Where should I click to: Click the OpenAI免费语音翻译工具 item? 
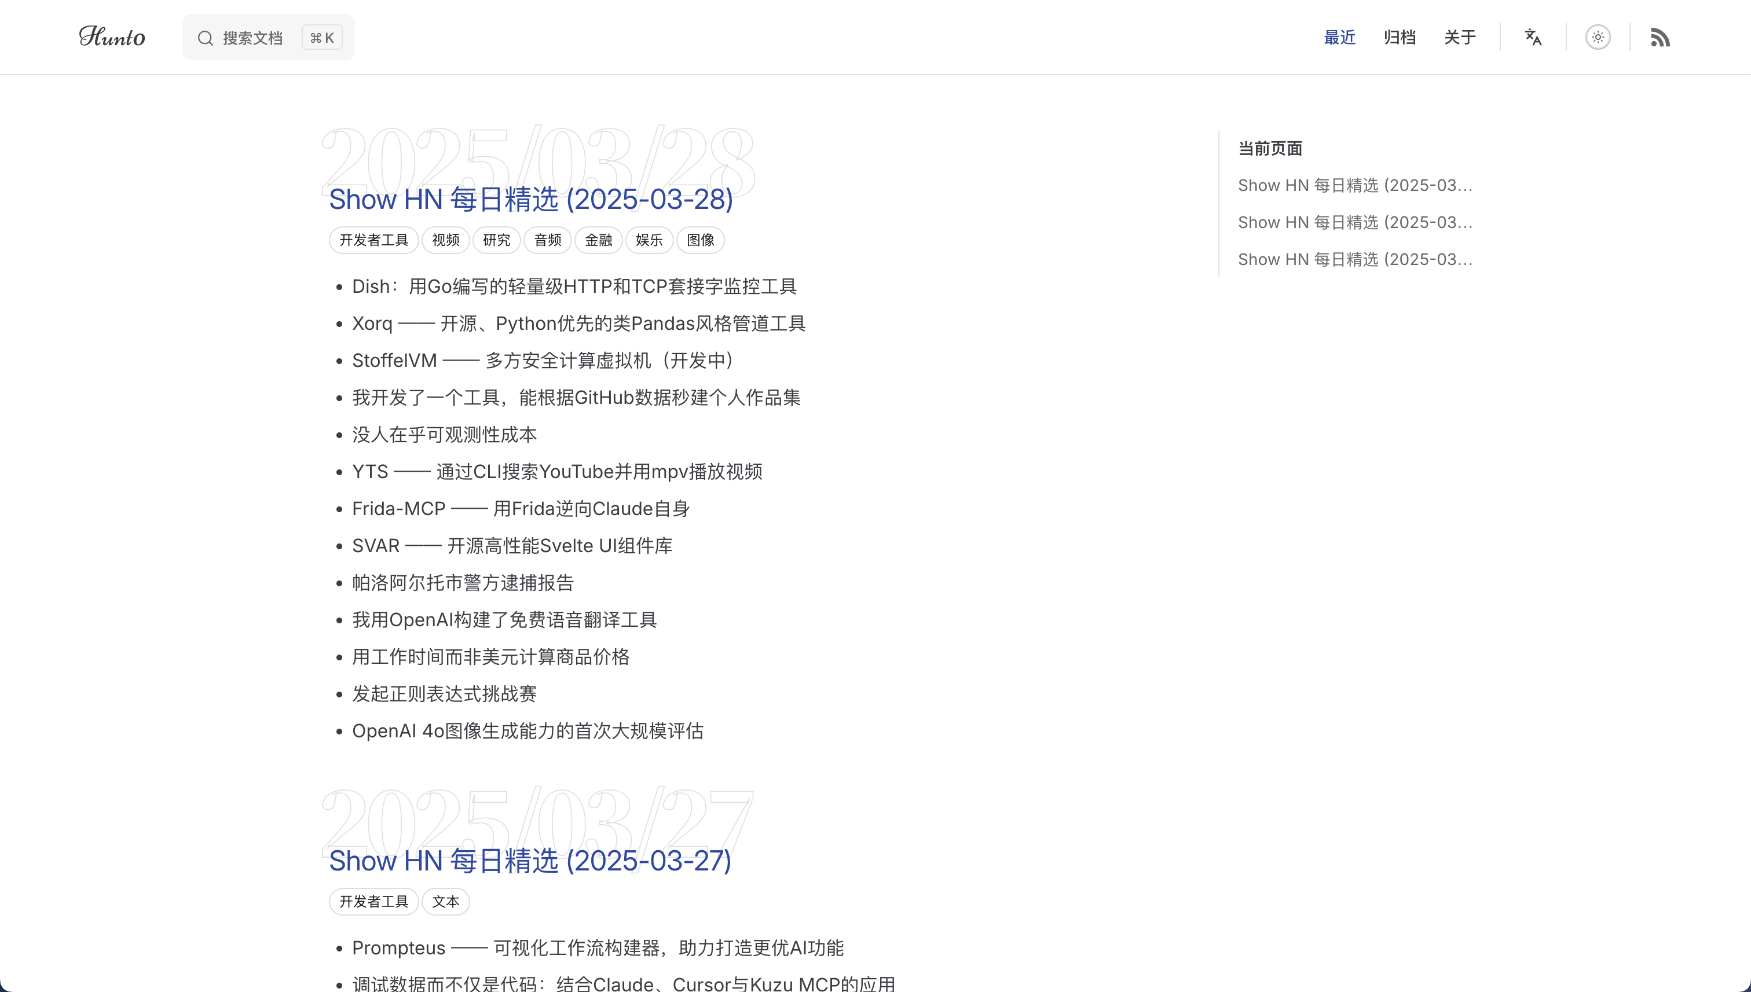pos(504,619)
